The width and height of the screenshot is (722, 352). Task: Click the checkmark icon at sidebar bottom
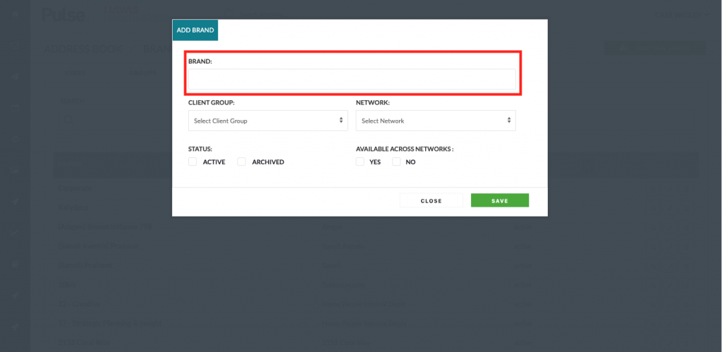16,326
